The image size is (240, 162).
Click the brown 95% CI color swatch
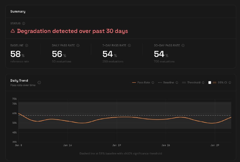[x=214, y=82]
